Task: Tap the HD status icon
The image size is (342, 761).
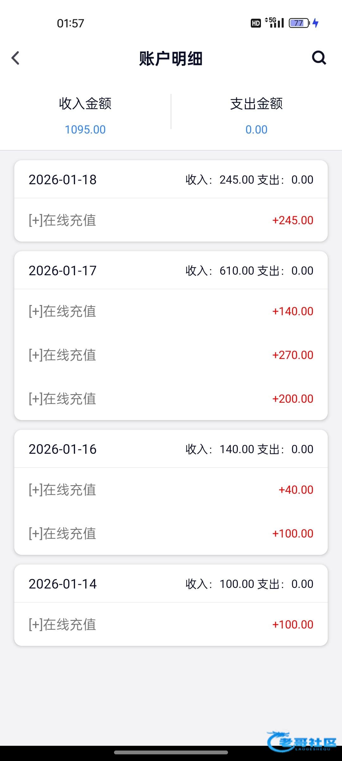Action: tap(256, 23)
